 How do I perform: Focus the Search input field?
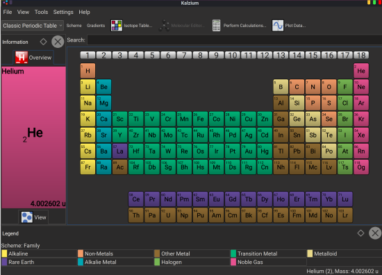coord(234,40)
